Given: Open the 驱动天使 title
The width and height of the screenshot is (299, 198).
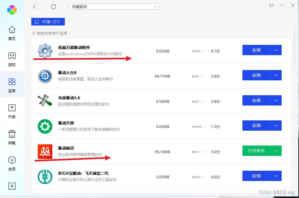Looking at the screenshot, I should coord(66,123).
